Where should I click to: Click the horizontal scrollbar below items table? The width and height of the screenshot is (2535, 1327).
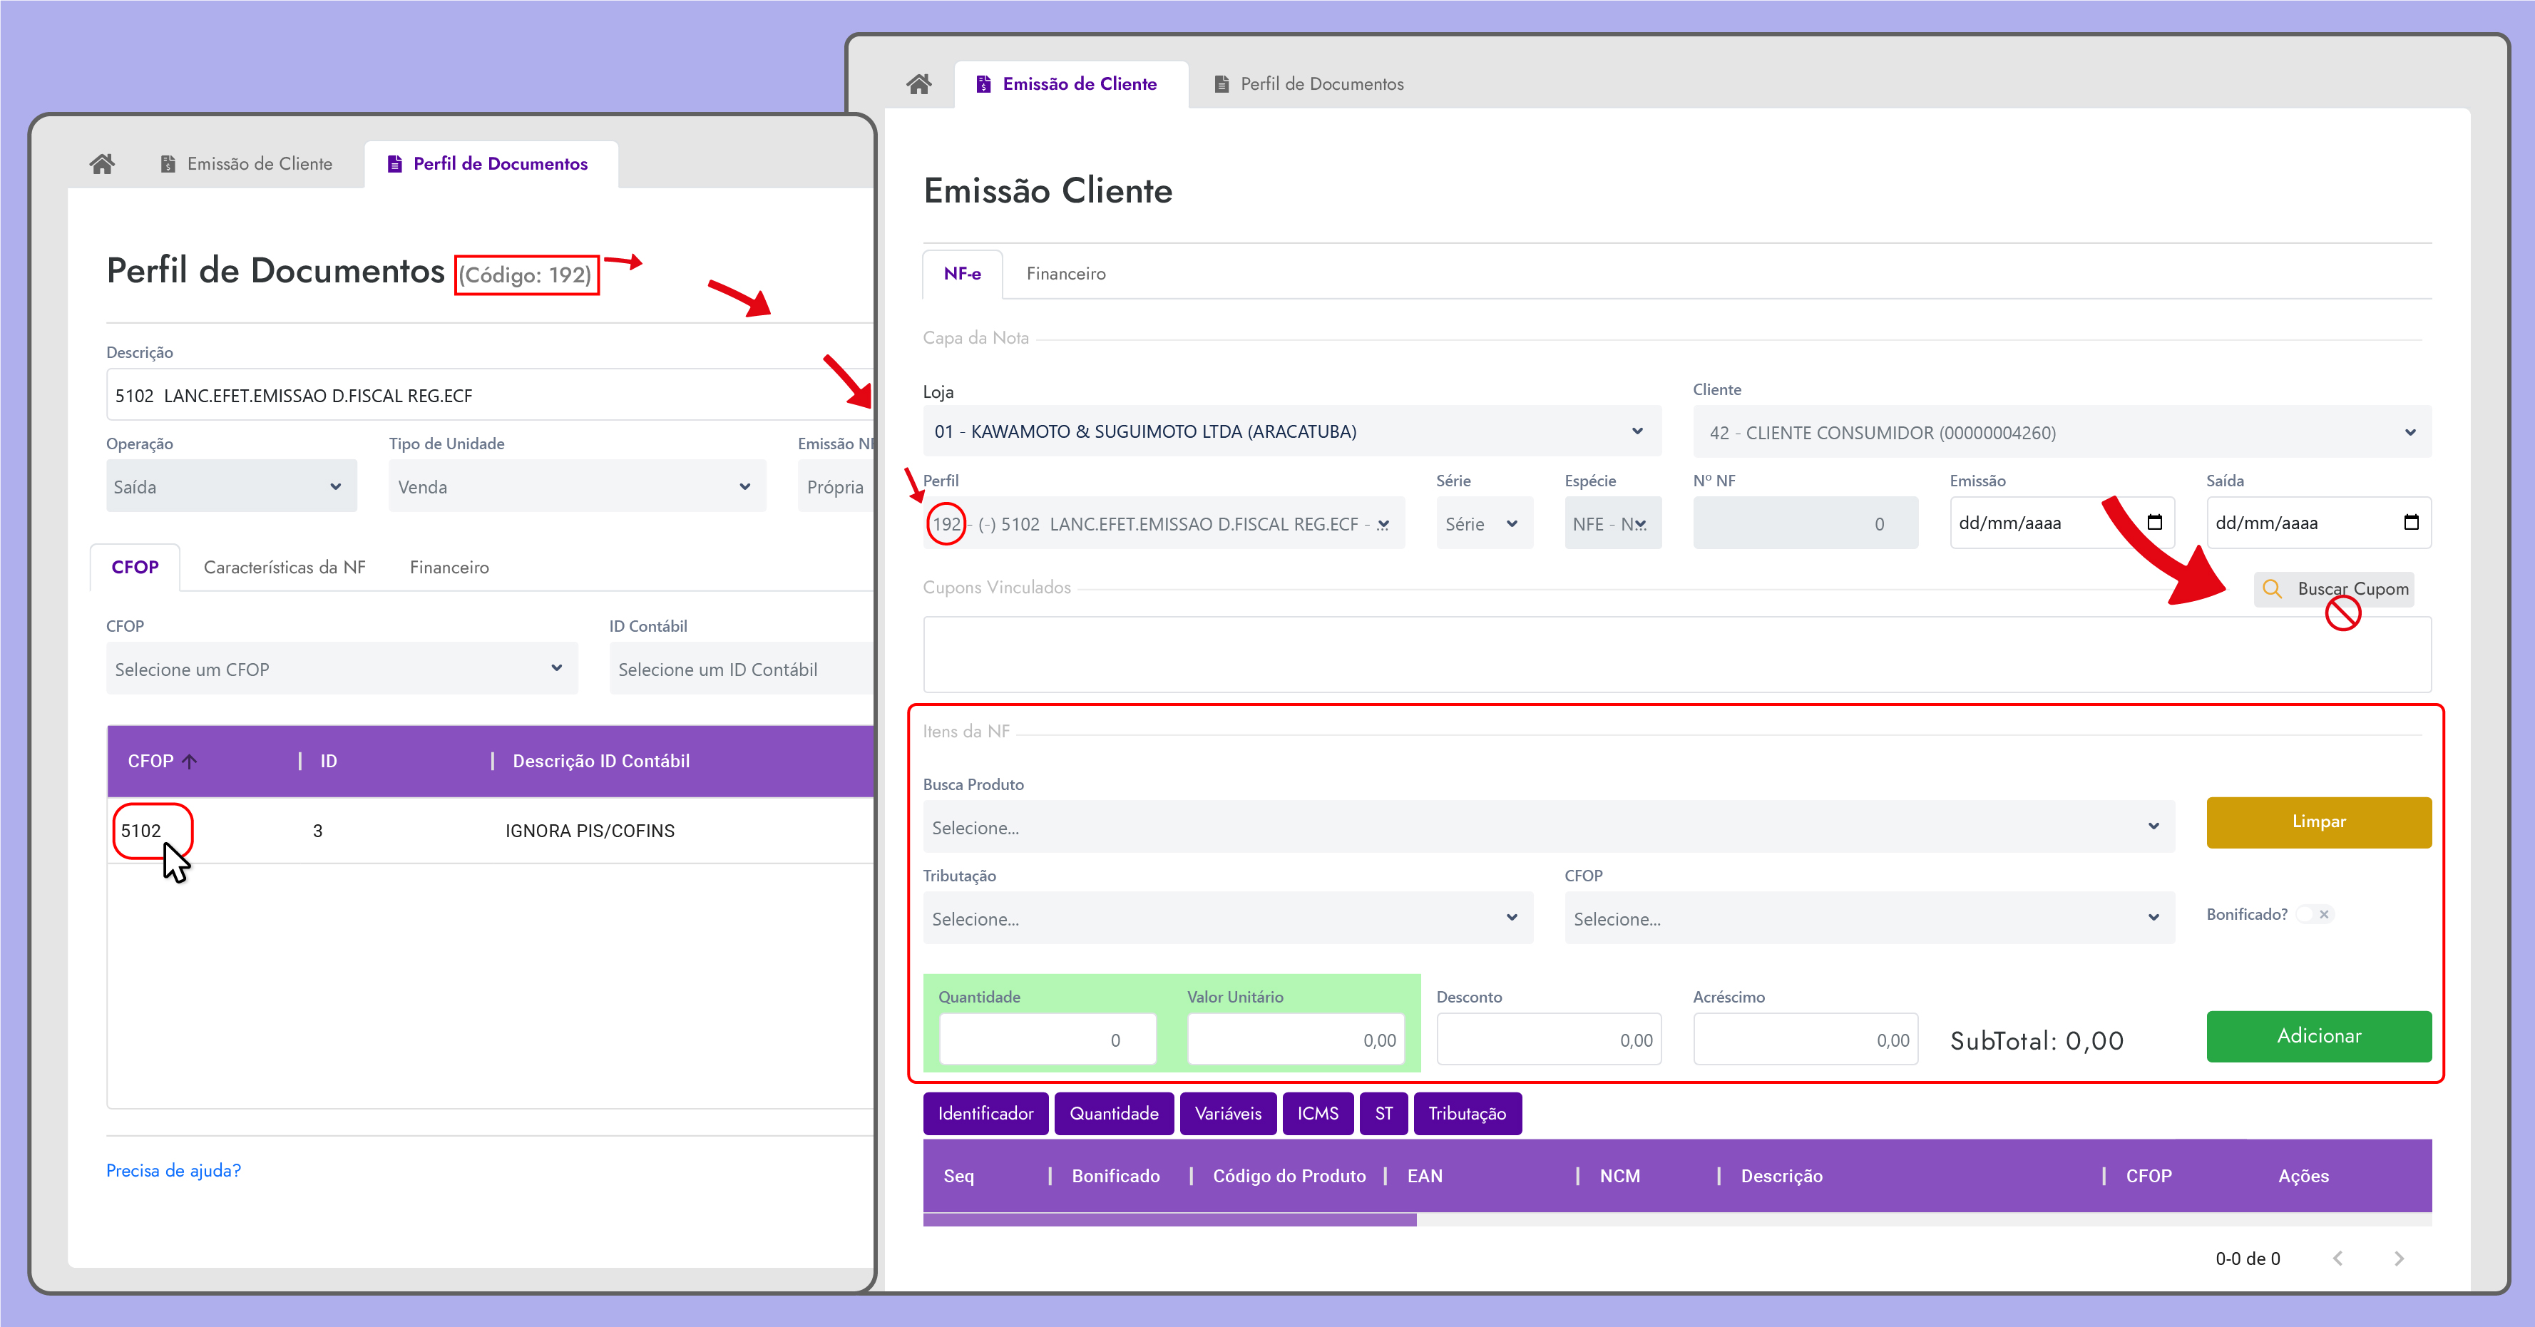[x=1169, y=1220]
